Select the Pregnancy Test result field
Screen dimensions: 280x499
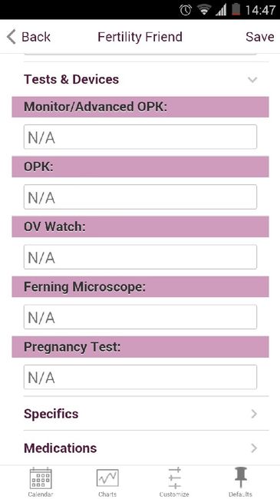tap(140, 377)
